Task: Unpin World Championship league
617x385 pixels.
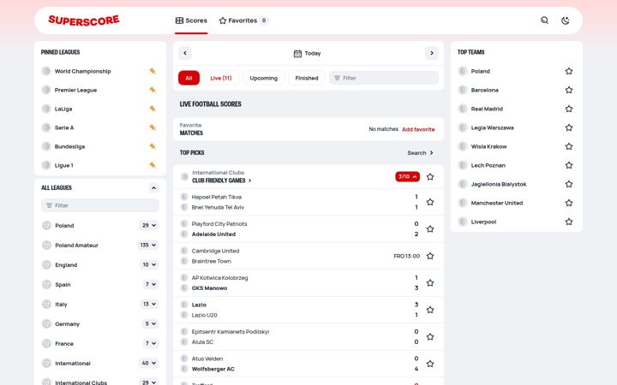Action: click(153, 71)
